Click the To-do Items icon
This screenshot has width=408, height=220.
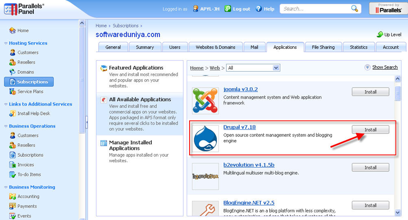click(12, 174)
